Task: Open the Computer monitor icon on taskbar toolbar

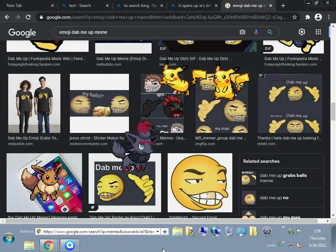Action: point(203,231)
